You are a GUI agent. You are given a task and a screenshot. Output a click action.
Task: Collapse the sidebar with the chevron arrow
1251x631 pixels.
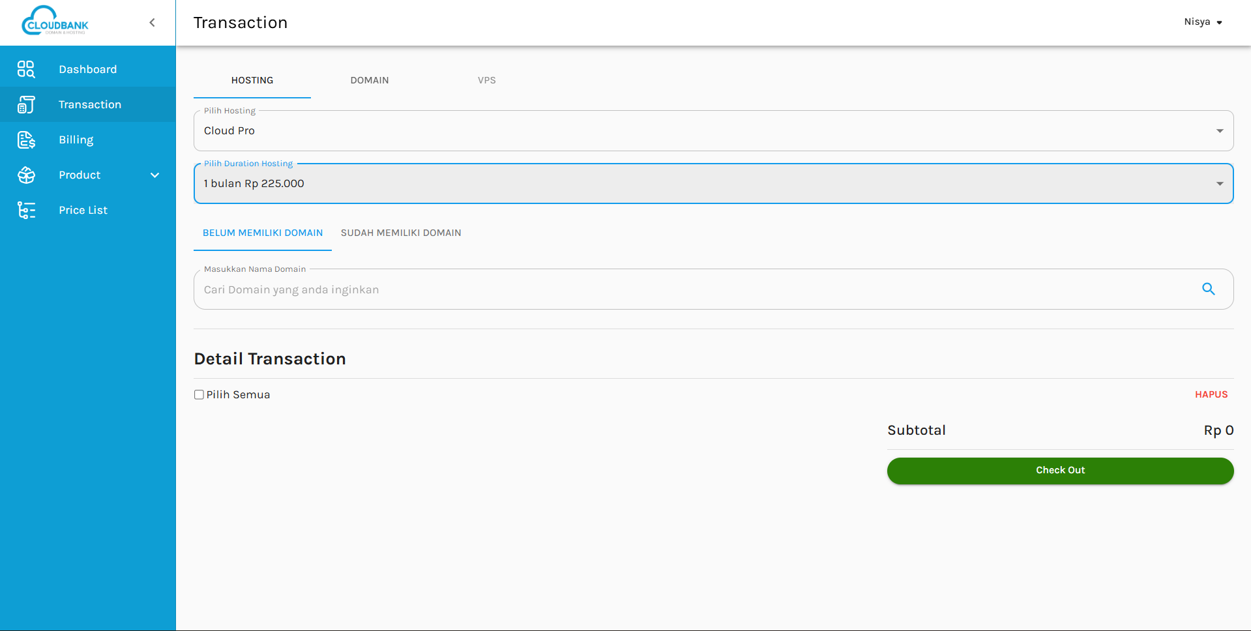(x=153, y=23)
